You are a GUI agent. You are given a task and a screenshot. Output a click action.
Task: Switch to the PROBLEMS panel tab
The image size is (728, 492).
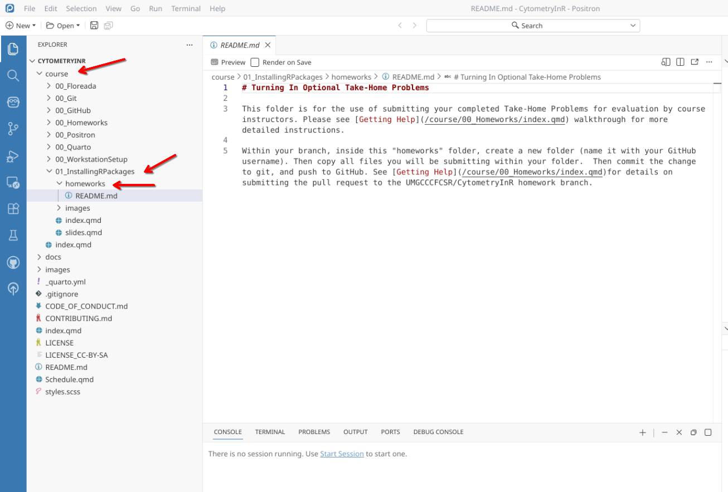[x=314, y=432]
